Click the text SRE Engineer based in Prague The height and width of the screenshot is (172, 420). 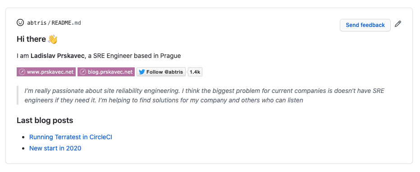137,56
